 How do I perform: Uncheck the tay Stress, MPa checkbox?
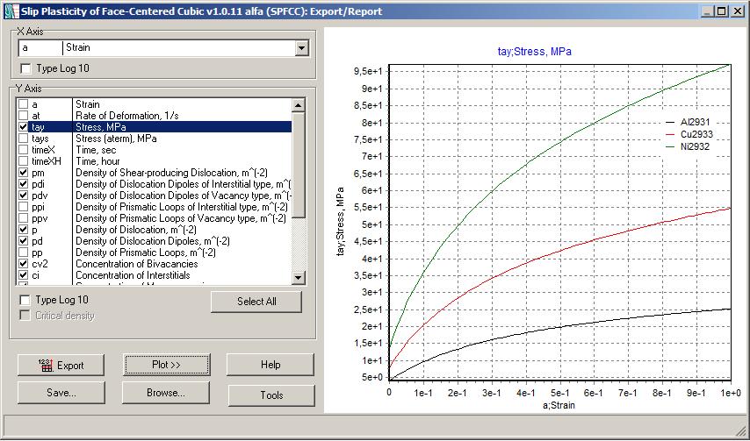(x=24, y=127)
